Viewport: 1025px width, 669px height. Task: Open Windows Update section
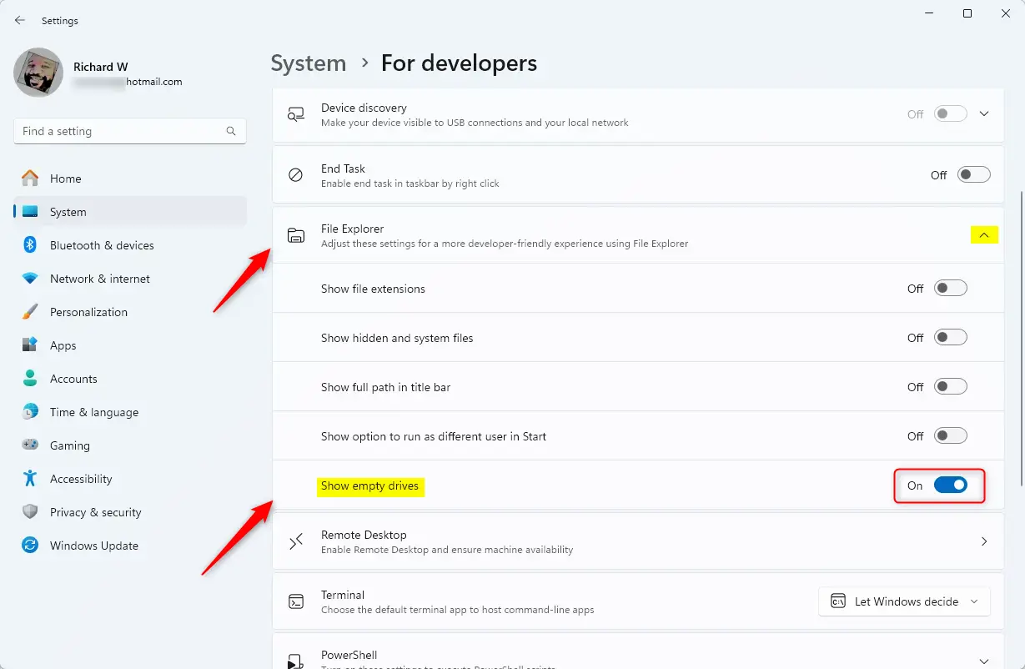point(93,546)
